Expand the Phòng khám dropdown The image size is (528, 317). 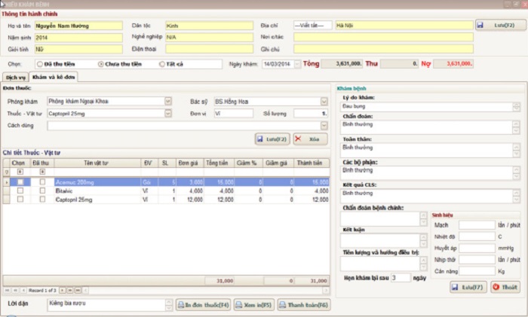167,100
